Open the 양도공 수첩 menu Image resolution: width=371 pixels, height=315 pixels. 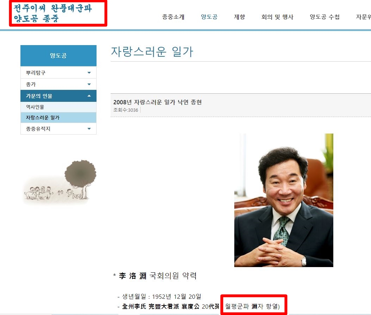tap(324, 17)
